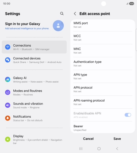Image resolution: width=137 pixels, height=153 pixels.
Task: Tap the Sounds and vibration speaker icon
Action: coord(8,105)
